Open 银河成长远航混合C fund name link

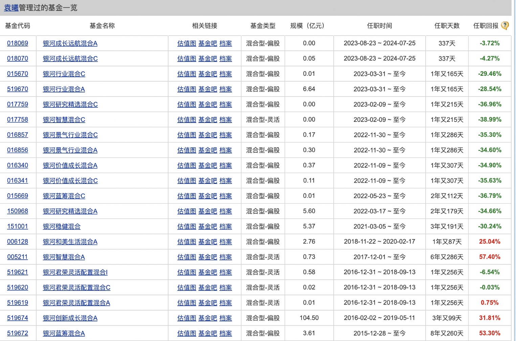coord(70,59)
